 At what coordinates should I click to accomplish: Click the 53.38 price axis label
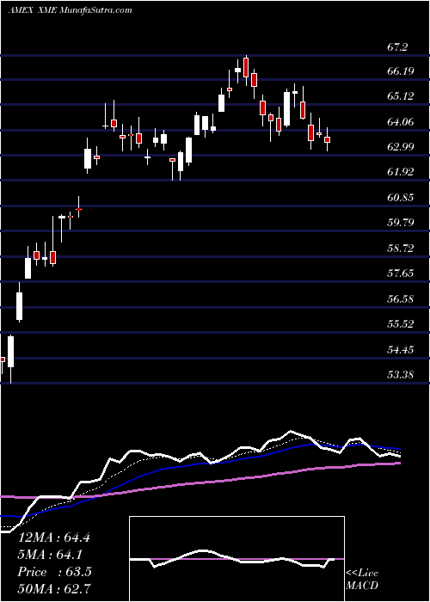401,374
